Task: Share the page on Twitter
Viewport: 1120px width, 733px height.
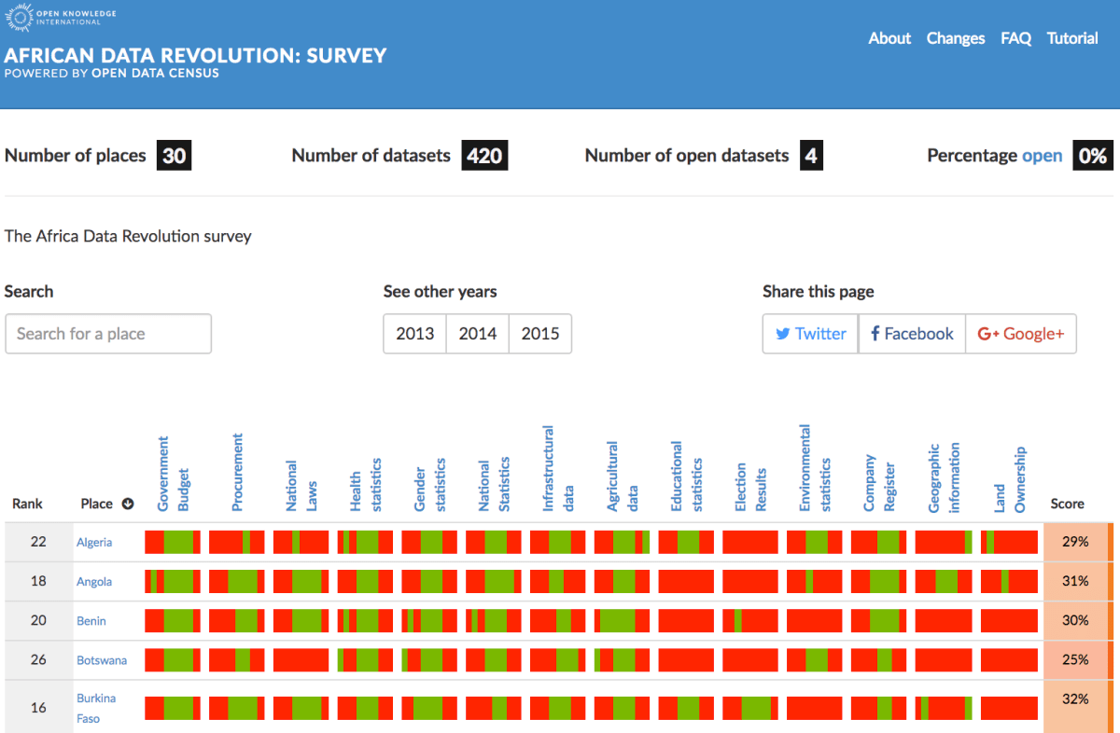Action: (x=810, y=334)
